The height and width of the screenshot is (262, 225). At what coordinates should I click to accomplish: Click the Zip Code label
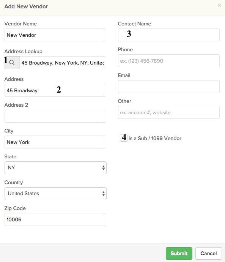point(15,208)
